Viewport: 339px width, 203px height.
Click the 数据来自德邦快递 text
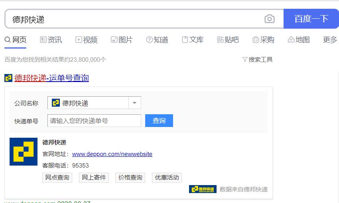[244, 189]
